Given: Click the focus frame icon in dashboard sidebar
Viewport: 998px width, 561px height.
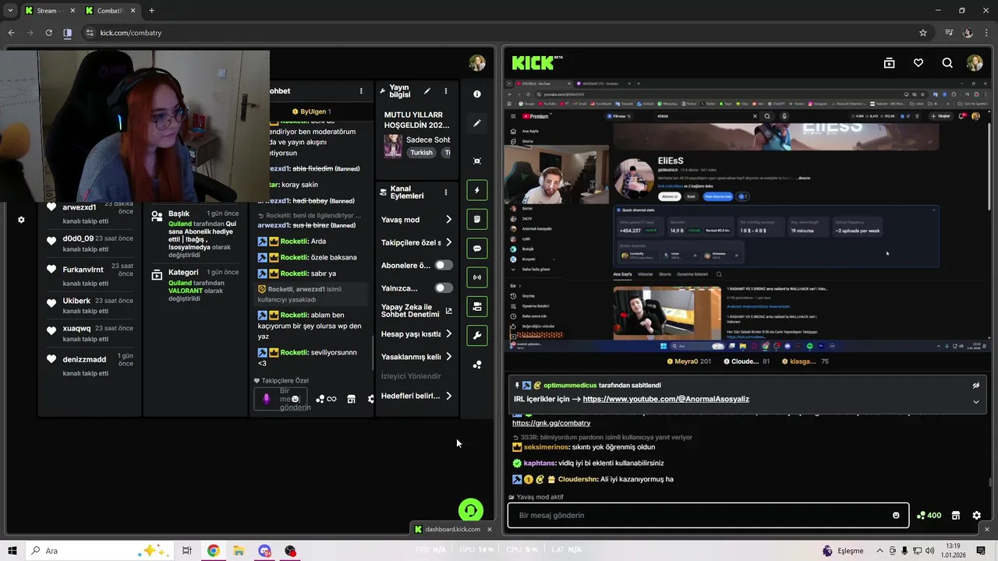Looking at the screenshot, I should coord(477,161).
